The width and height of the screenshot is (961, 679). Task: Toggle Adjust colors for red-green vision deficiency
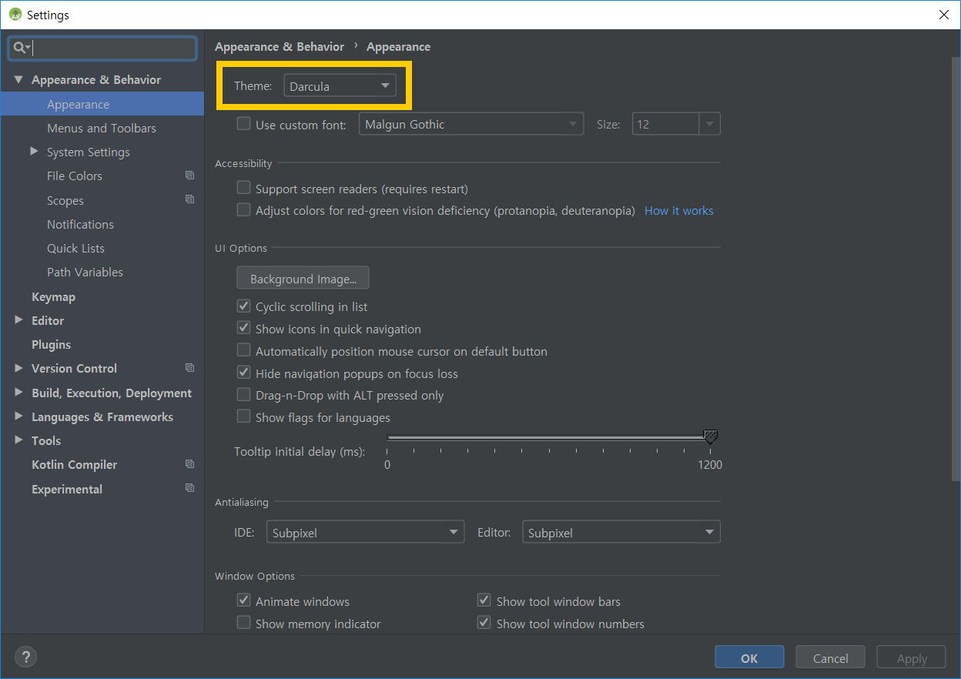pos(243,209)
